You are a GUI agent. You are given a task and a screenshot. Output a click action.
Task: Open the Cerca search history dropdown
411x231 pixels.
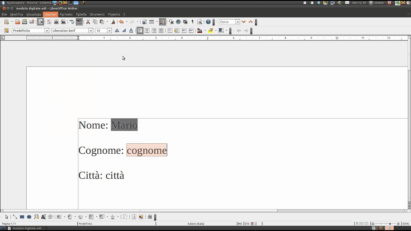[x=238, y=22]
